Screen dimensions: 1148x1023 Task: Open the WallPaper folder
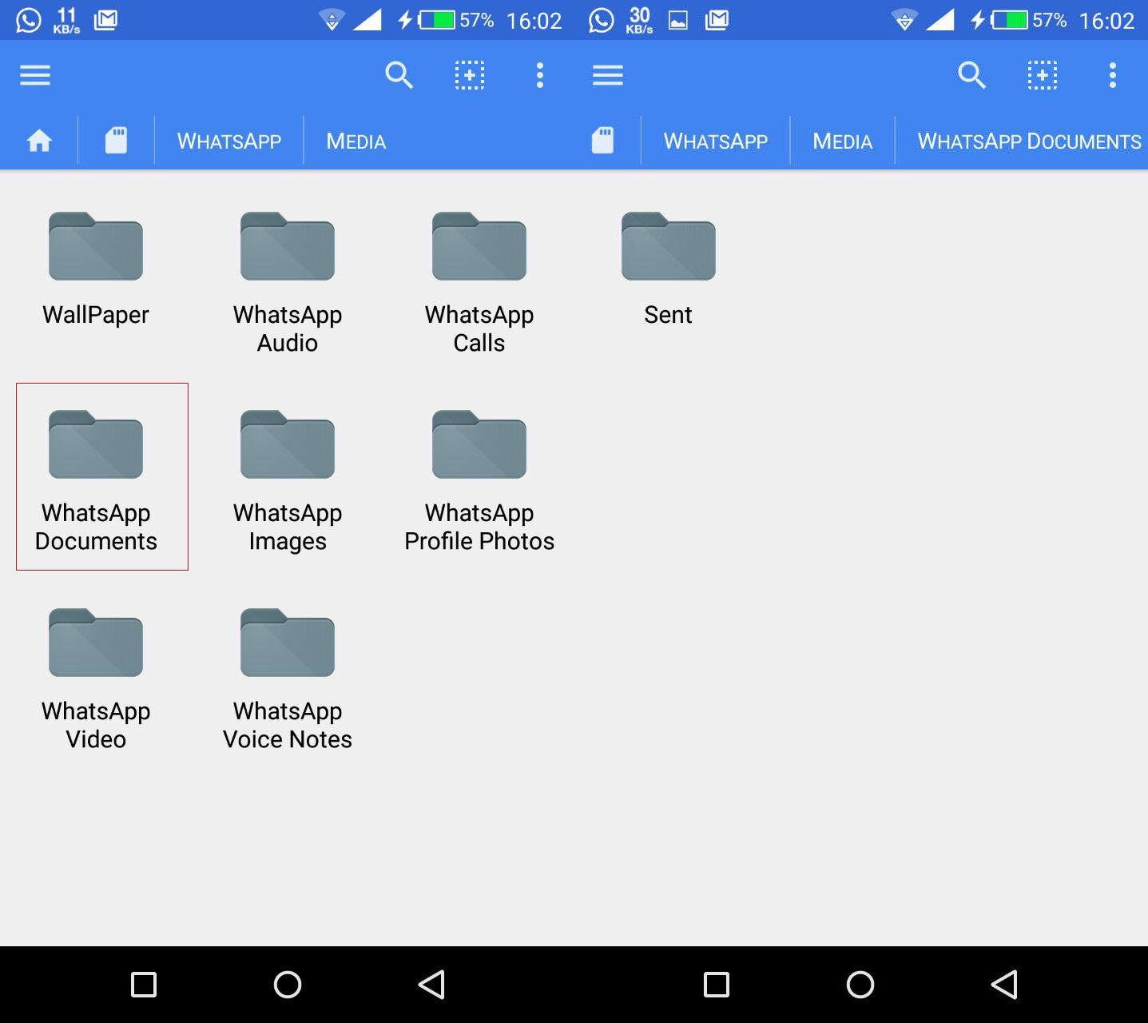(96, 269)
